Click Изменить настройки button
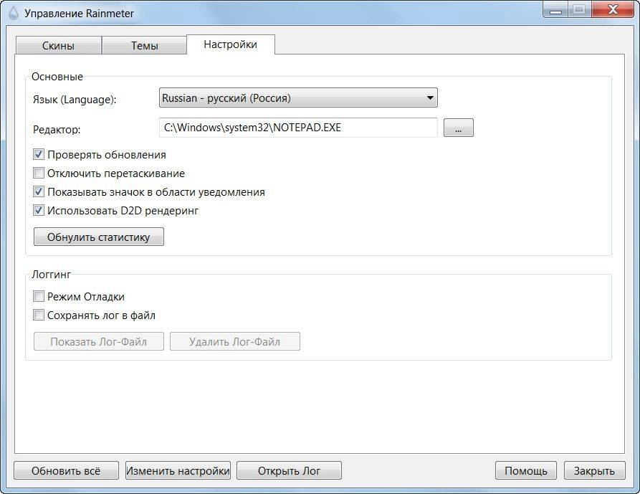Image resolution: width=640 pixels, height=494 pixels. click(x=178, y=471)
